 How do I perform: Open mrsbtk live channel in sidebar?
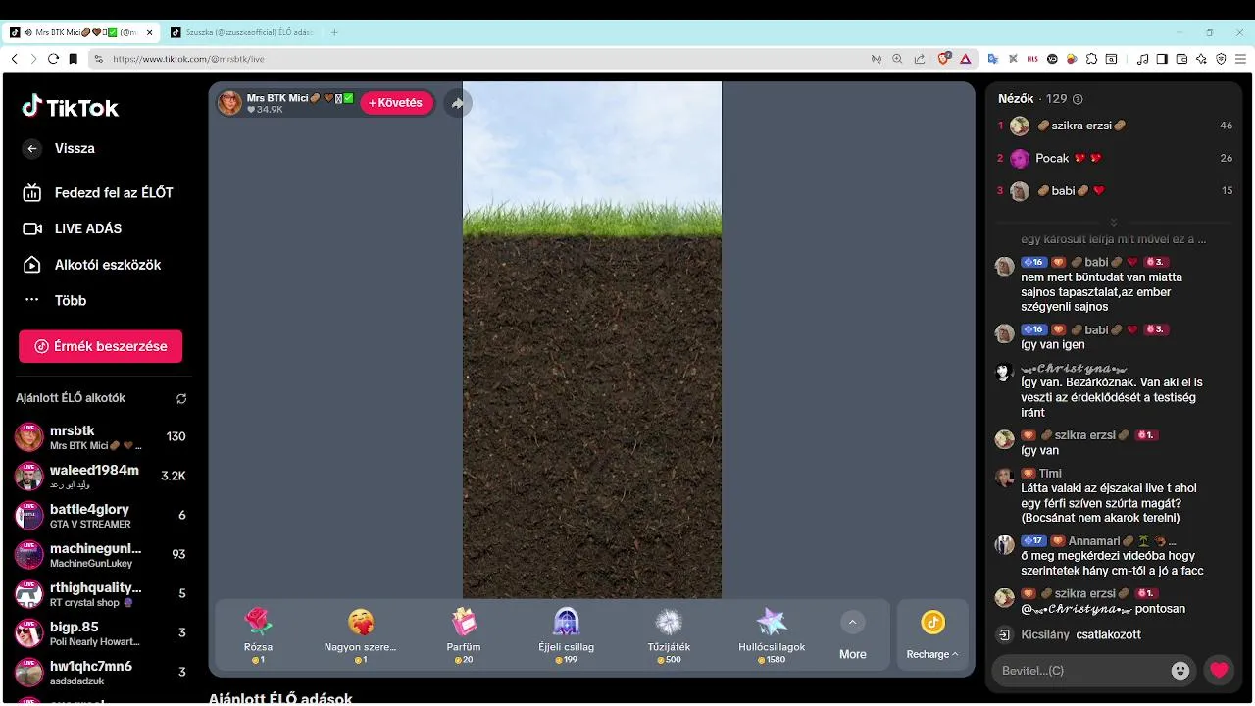point(101,437)
